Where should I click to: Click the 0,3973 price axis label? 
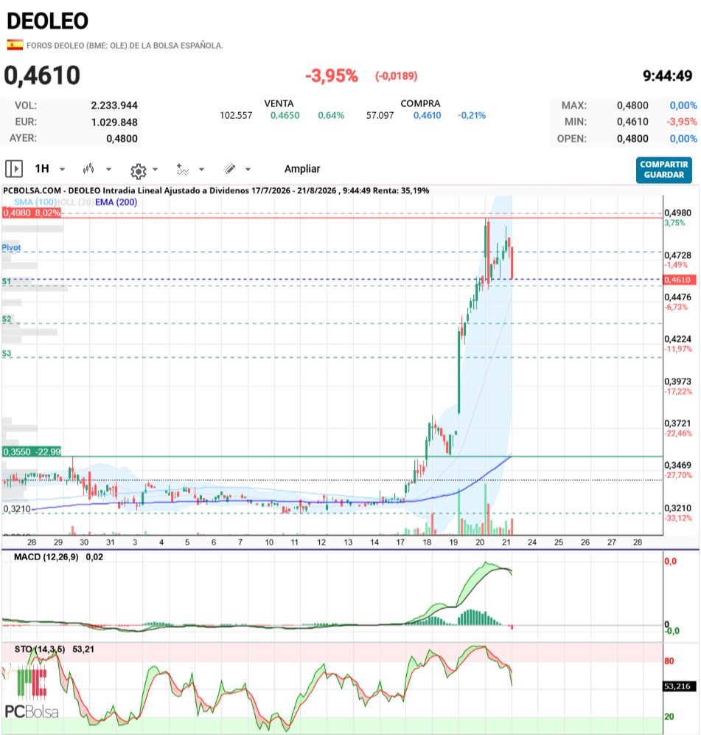677,382
